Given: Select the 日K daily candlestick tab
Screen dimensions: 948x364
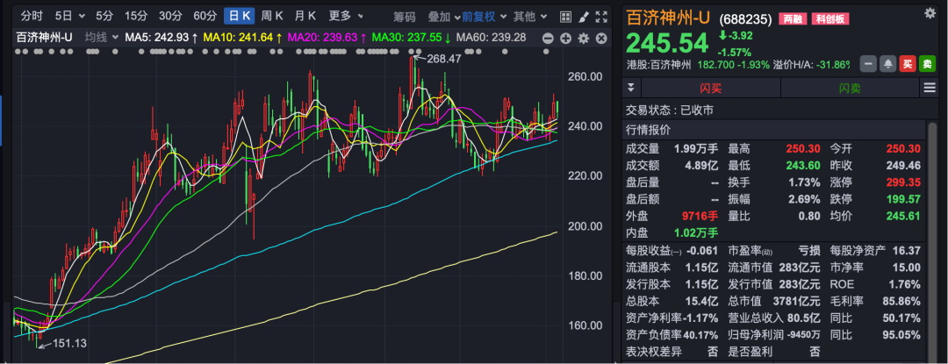Looking at the screenshot, I should point(239,17).
